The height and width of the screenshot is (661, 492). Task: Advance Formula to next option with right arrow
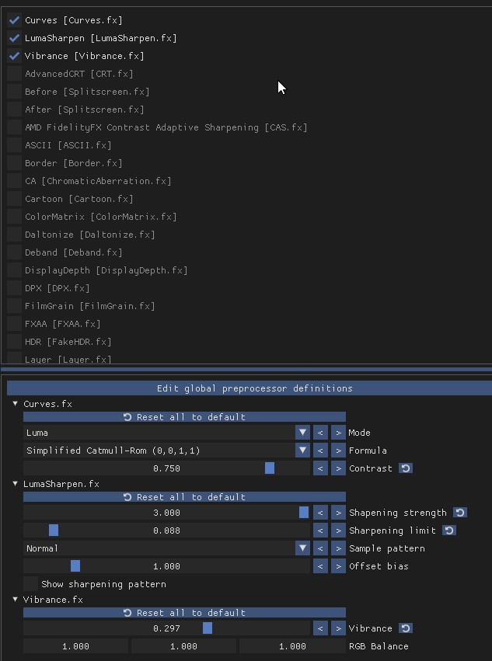point(338,451)
